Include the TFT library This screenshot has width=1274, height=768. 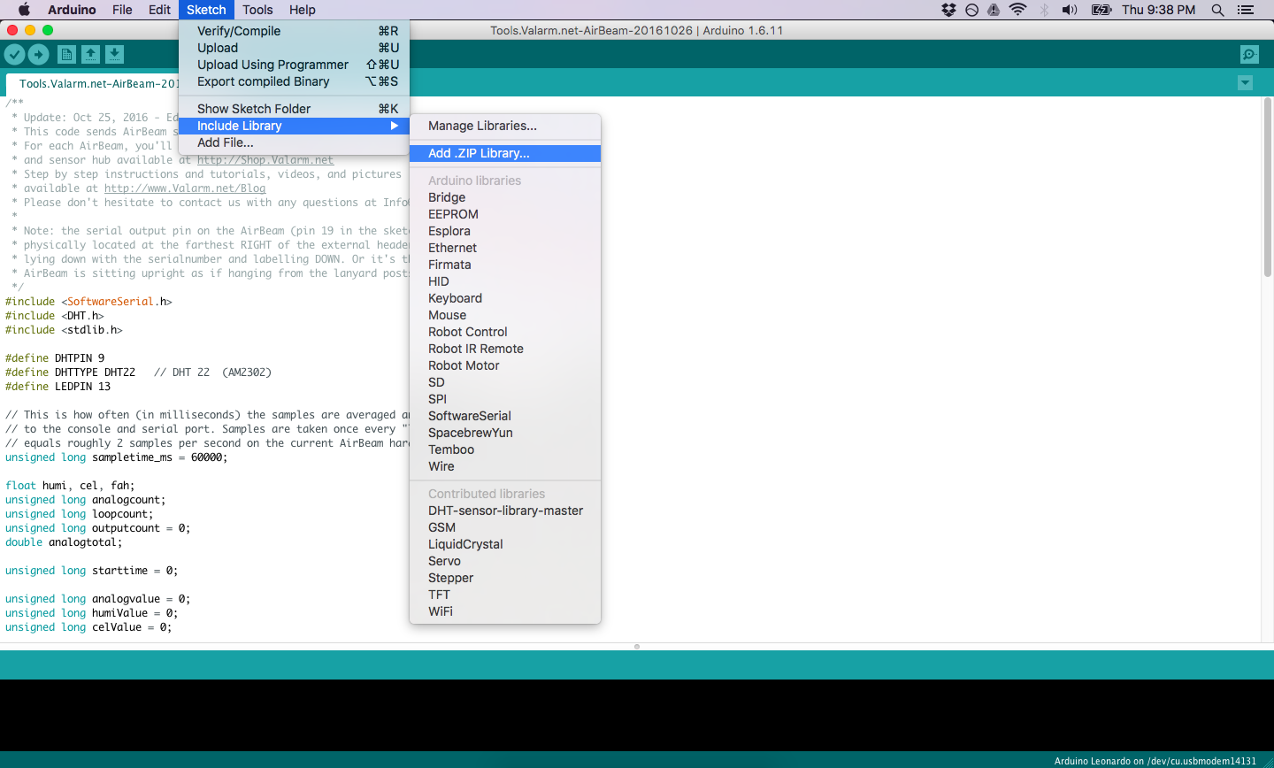[x=505, y=595]
